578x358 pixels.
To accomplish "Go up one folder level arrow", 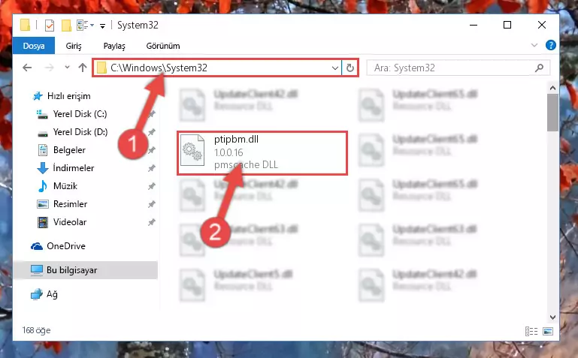I will point(83,68).
